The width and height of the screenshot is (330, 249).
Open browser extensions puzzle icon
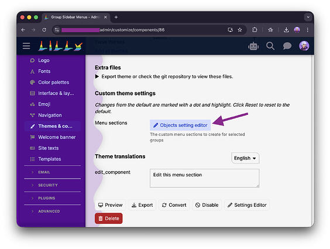pyautogui.click(x=255, y=30)
